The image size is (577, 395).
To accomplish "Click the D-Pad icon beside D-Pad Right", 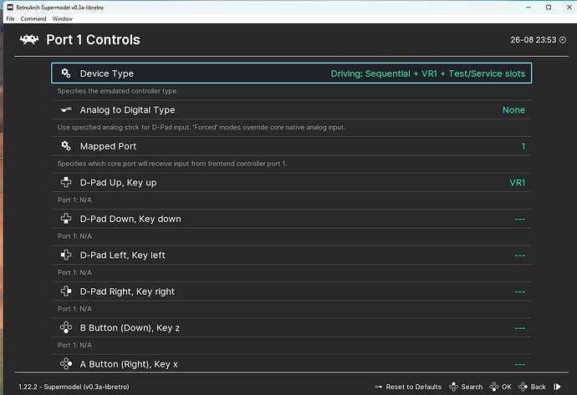I will point(66,291).
